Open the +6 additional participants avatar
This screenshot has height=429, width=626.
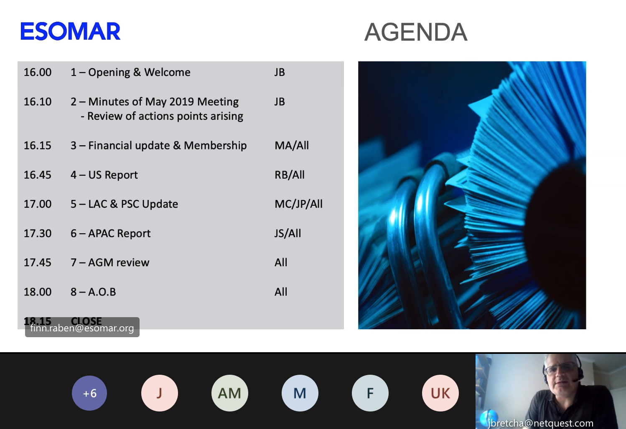(89, 393)
